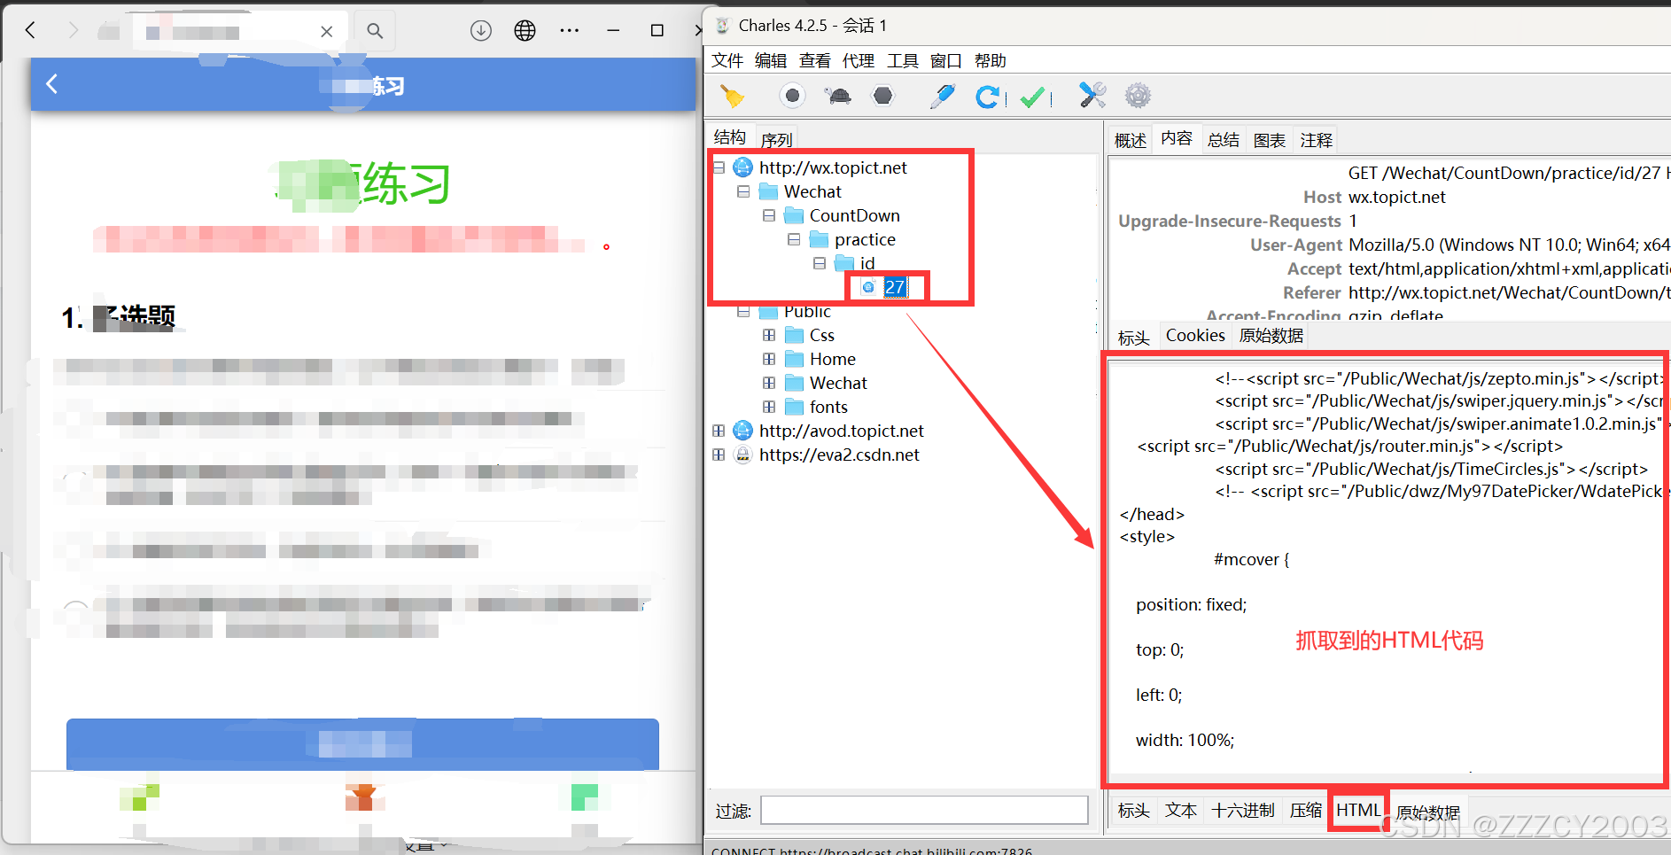Expand the Css folder node
Viewport: 1671px width, 855px height.
click(x=769, y=335)
